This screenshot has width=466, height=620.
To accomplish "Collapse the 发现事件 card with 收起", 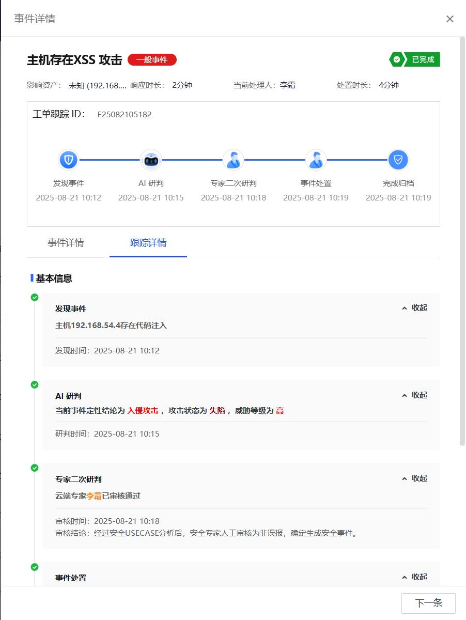I will point(414,308).
